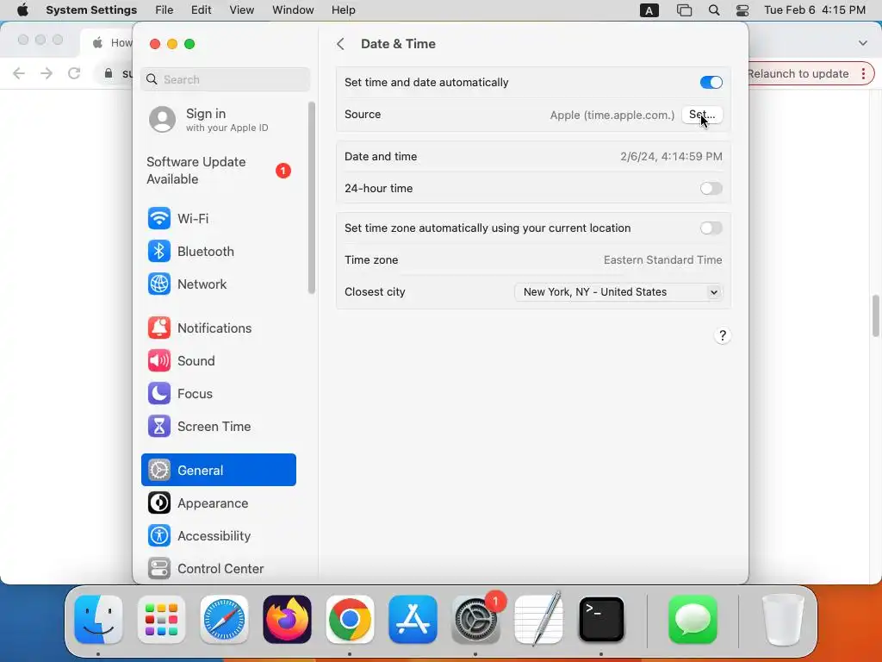Open Firefox from the Dock
Viewport: 882px width, 662px height.
click(x=287, y=619)
